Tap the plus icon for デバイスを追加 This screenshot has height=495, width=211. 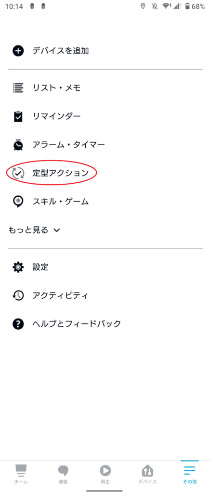(x=18, y=51)
